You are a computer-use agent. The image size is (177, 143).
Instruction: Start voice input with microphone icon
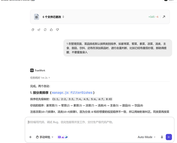tap(162, 137)
